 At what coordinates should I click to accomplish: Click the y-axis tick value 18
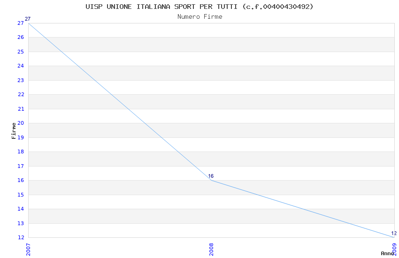click(21, 152)
